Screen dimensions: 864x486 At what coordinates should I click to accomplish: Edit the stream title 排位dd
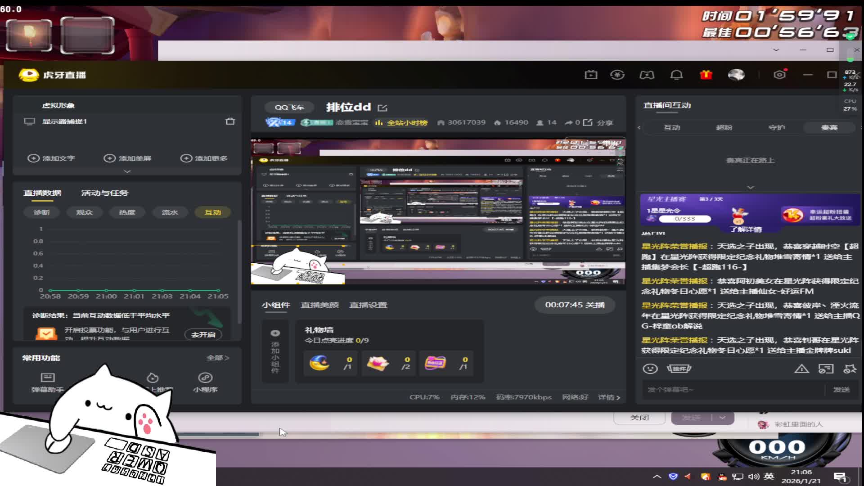pos(382,108)
